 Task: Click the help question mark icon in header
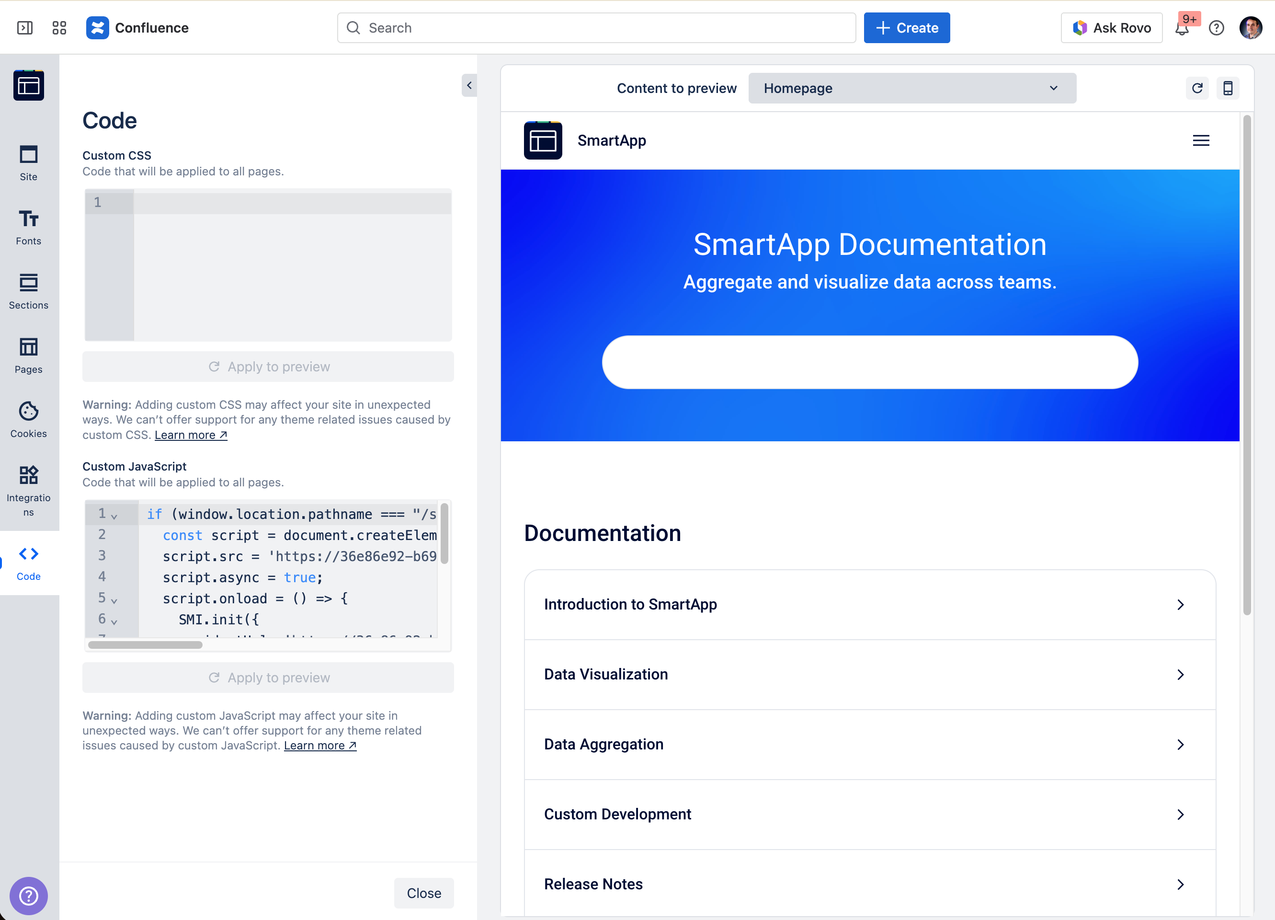pos(1216,28)
